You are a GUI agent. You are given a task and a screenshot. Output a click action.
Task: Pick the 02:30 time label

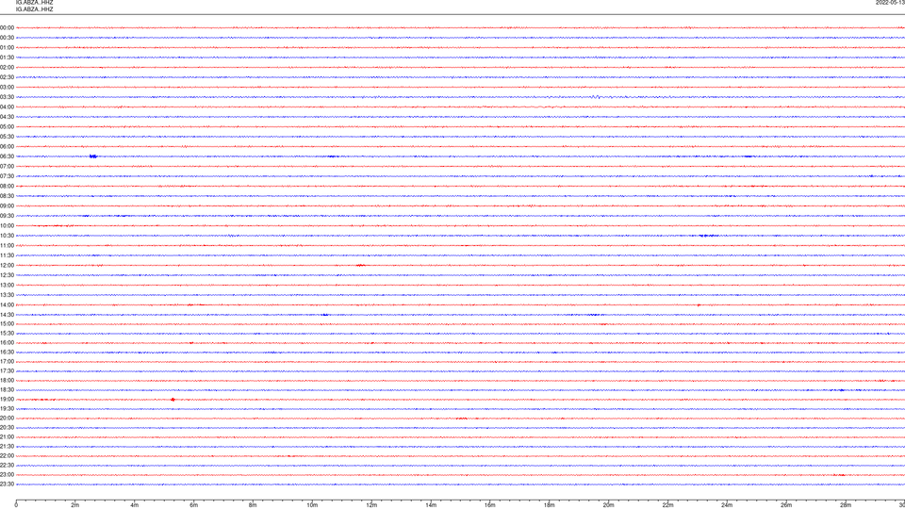tap(7, 76)
